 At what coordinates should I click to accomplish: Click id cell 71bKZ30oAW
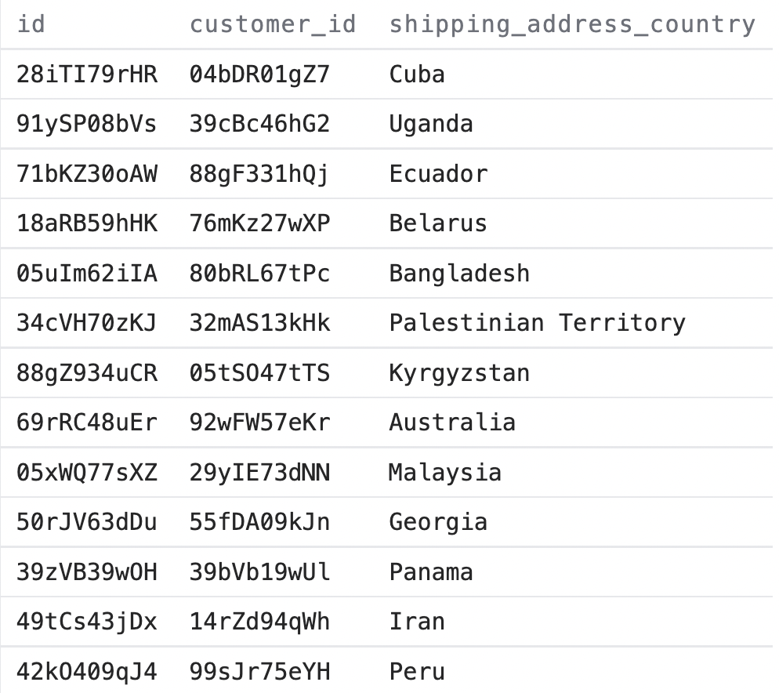tap(87, 174)
